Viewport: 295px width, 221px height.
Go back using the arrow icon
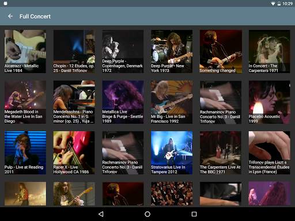(10, 16)
